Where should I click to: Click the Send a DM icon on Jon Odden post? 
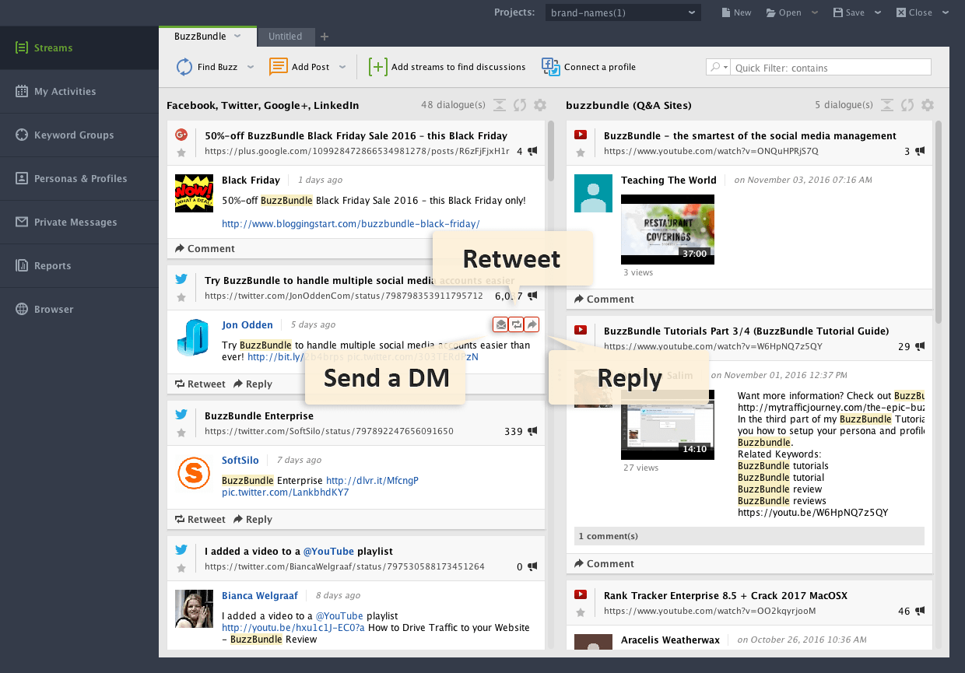(501, 324)
